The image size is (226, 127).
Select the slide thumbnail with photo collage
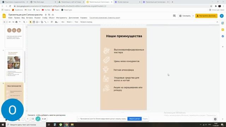pos(14,65)
